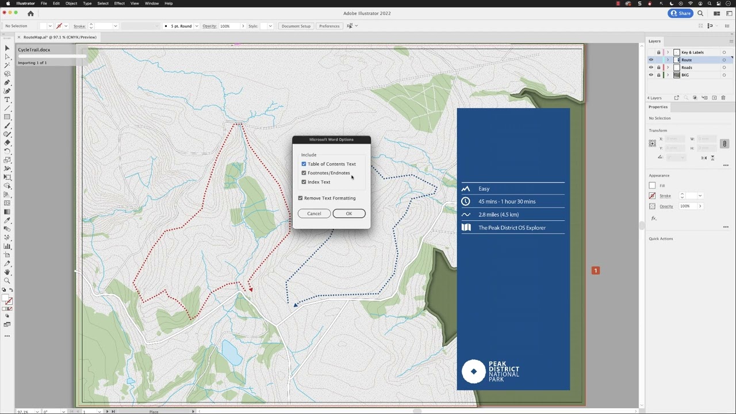736x414 pixels.
Task: Select the Type tool
Action: pos(7,100)
